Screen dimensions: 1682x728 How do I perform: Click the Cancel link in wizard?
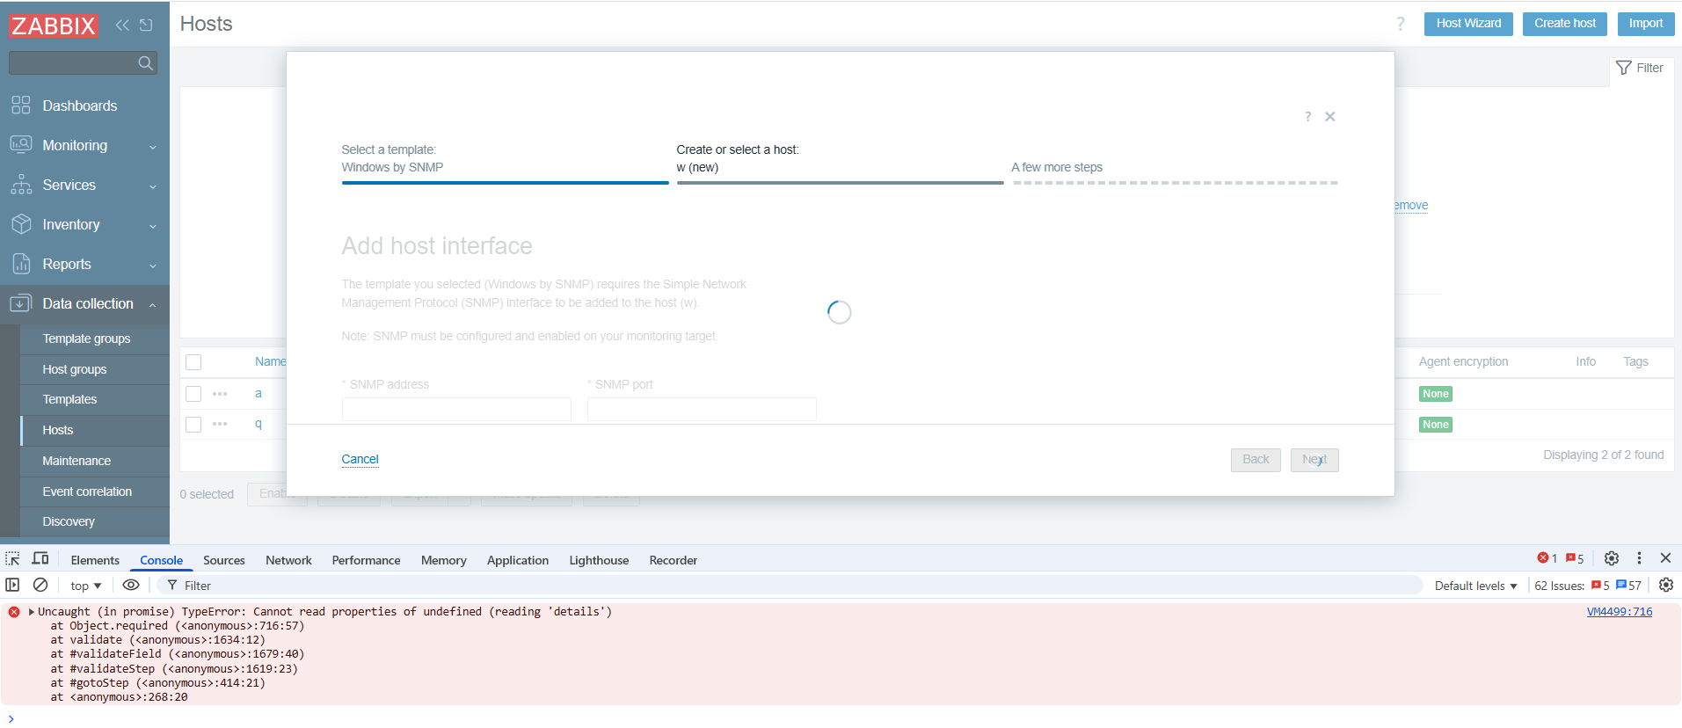coord(360,459)
